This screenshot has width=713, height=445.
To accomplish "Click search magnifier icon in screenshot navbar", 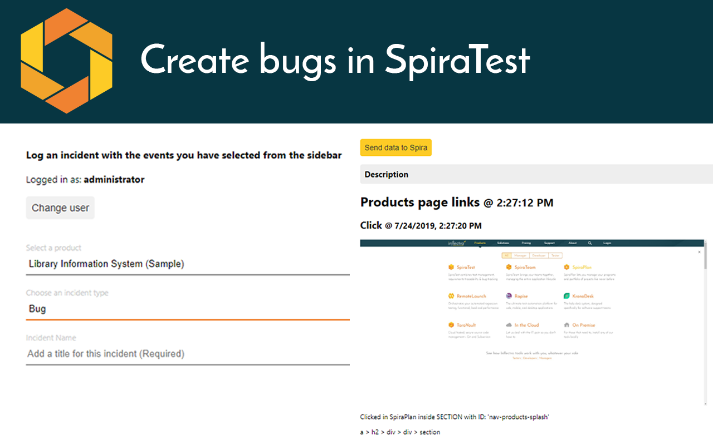I will (590, 243).
